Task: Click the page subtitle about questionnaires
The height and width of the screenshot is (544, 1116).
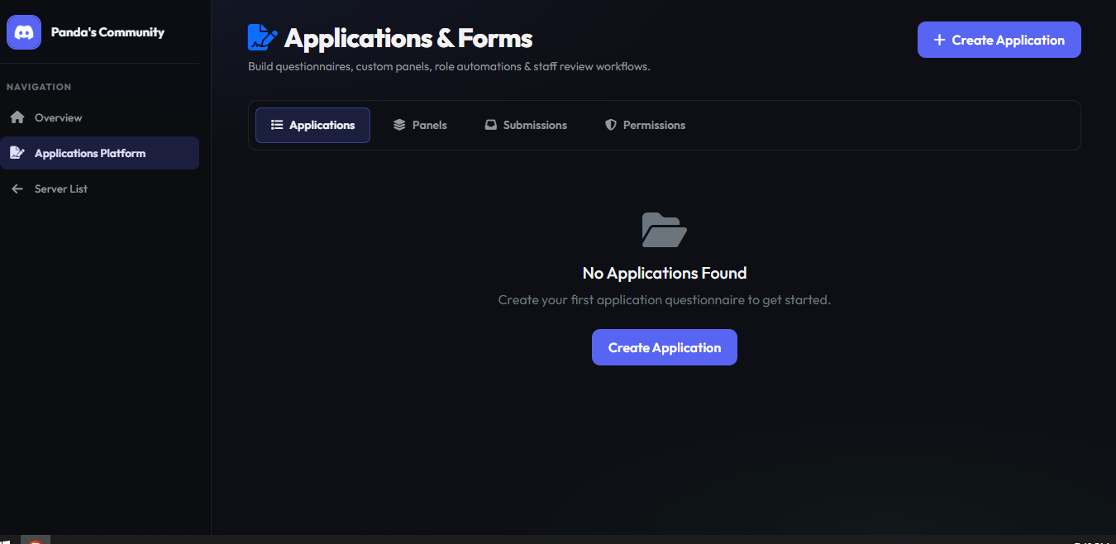Action: click(449, 66)
